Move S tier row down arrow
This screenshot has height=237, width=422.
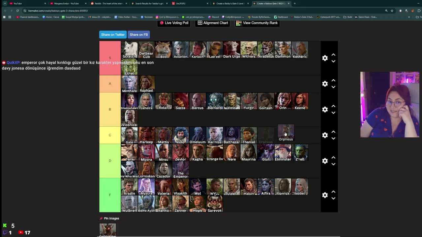333,61
